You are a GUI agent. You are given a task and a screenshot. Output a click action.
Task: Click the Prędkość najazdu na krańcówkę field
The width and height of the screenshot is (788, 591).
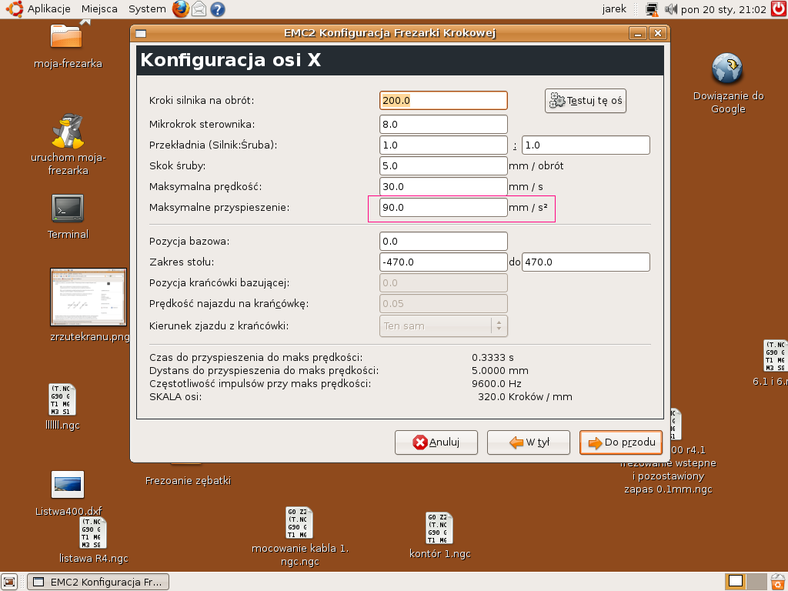443,303
